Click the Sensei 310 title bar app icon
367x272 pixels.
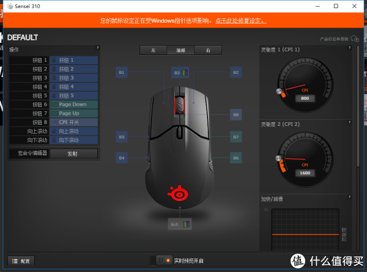(x=10, y=6)
